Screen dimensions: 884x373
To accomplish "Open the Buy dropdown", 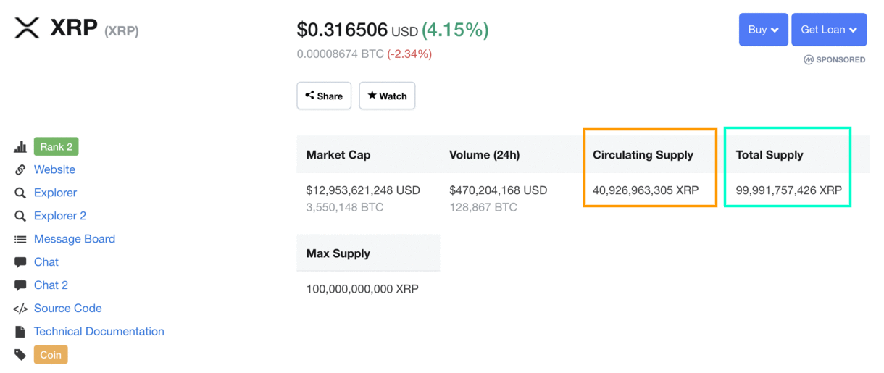I will pos(763,30).
